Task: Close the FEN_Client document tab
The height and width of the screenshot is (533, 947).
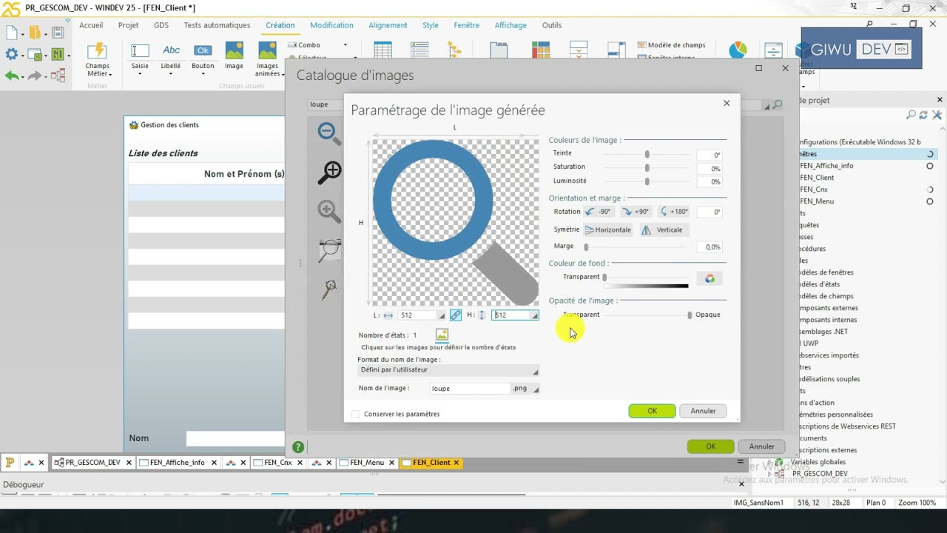Action: [x=456, y=463]
